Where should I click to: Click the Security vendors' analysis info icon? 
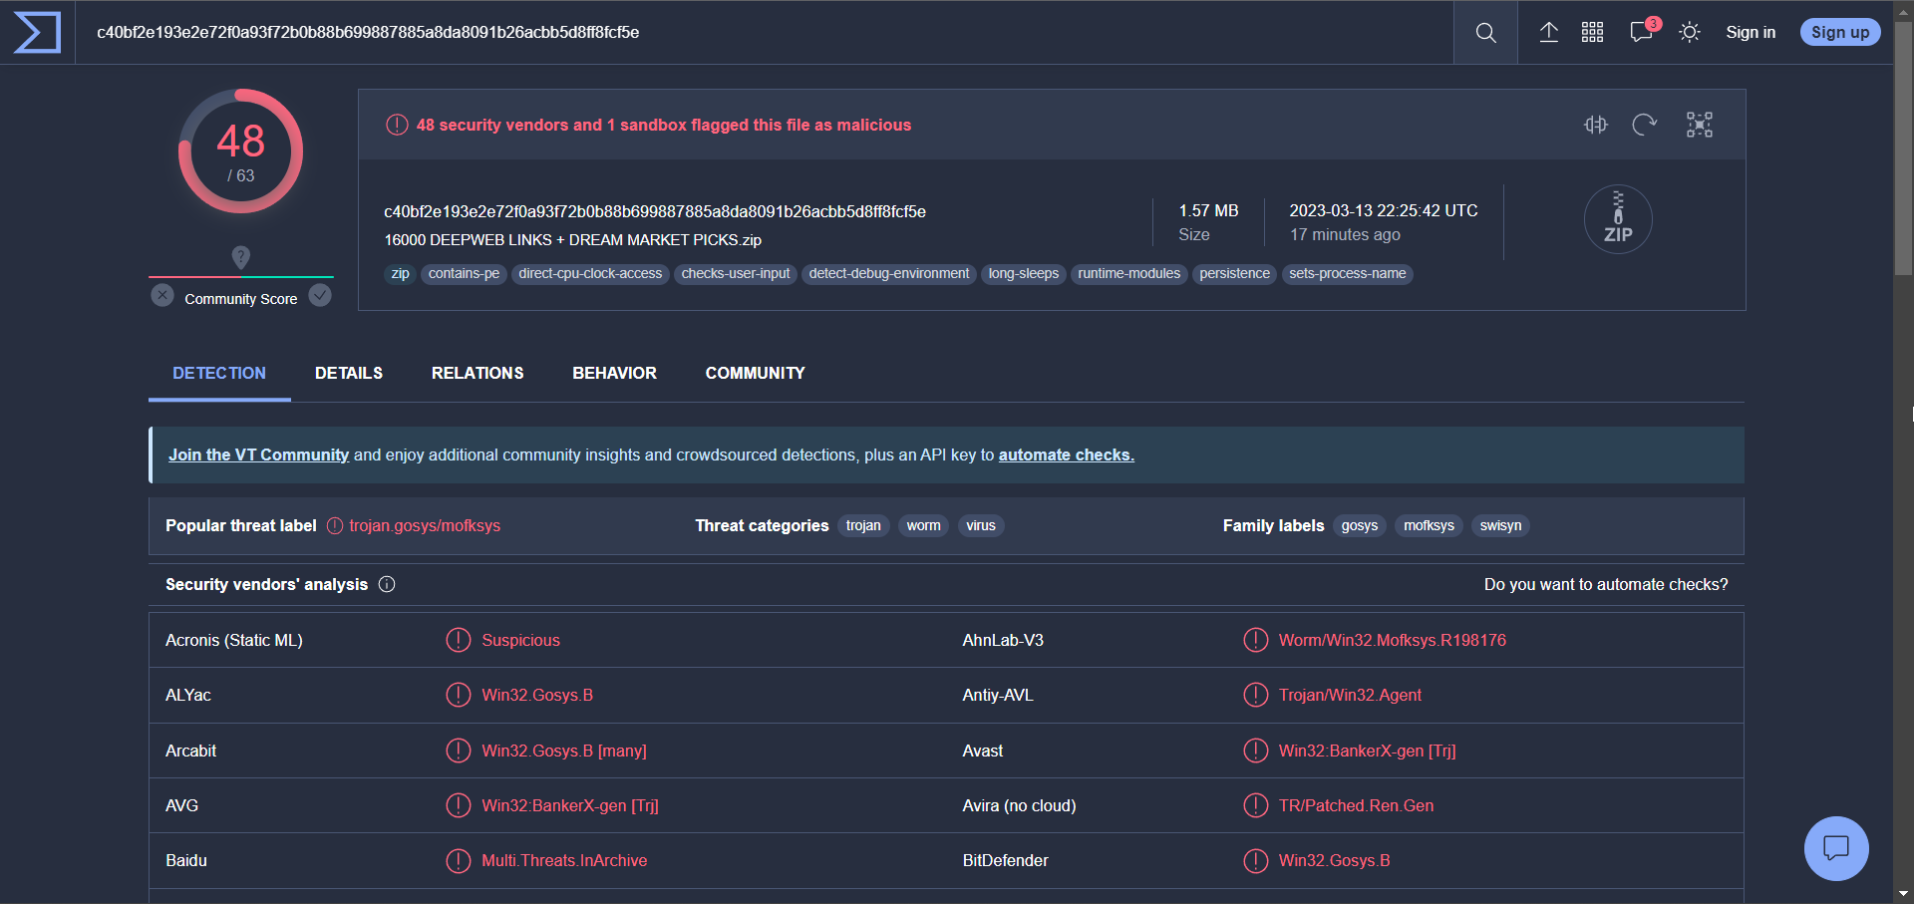tap(387, 584)
